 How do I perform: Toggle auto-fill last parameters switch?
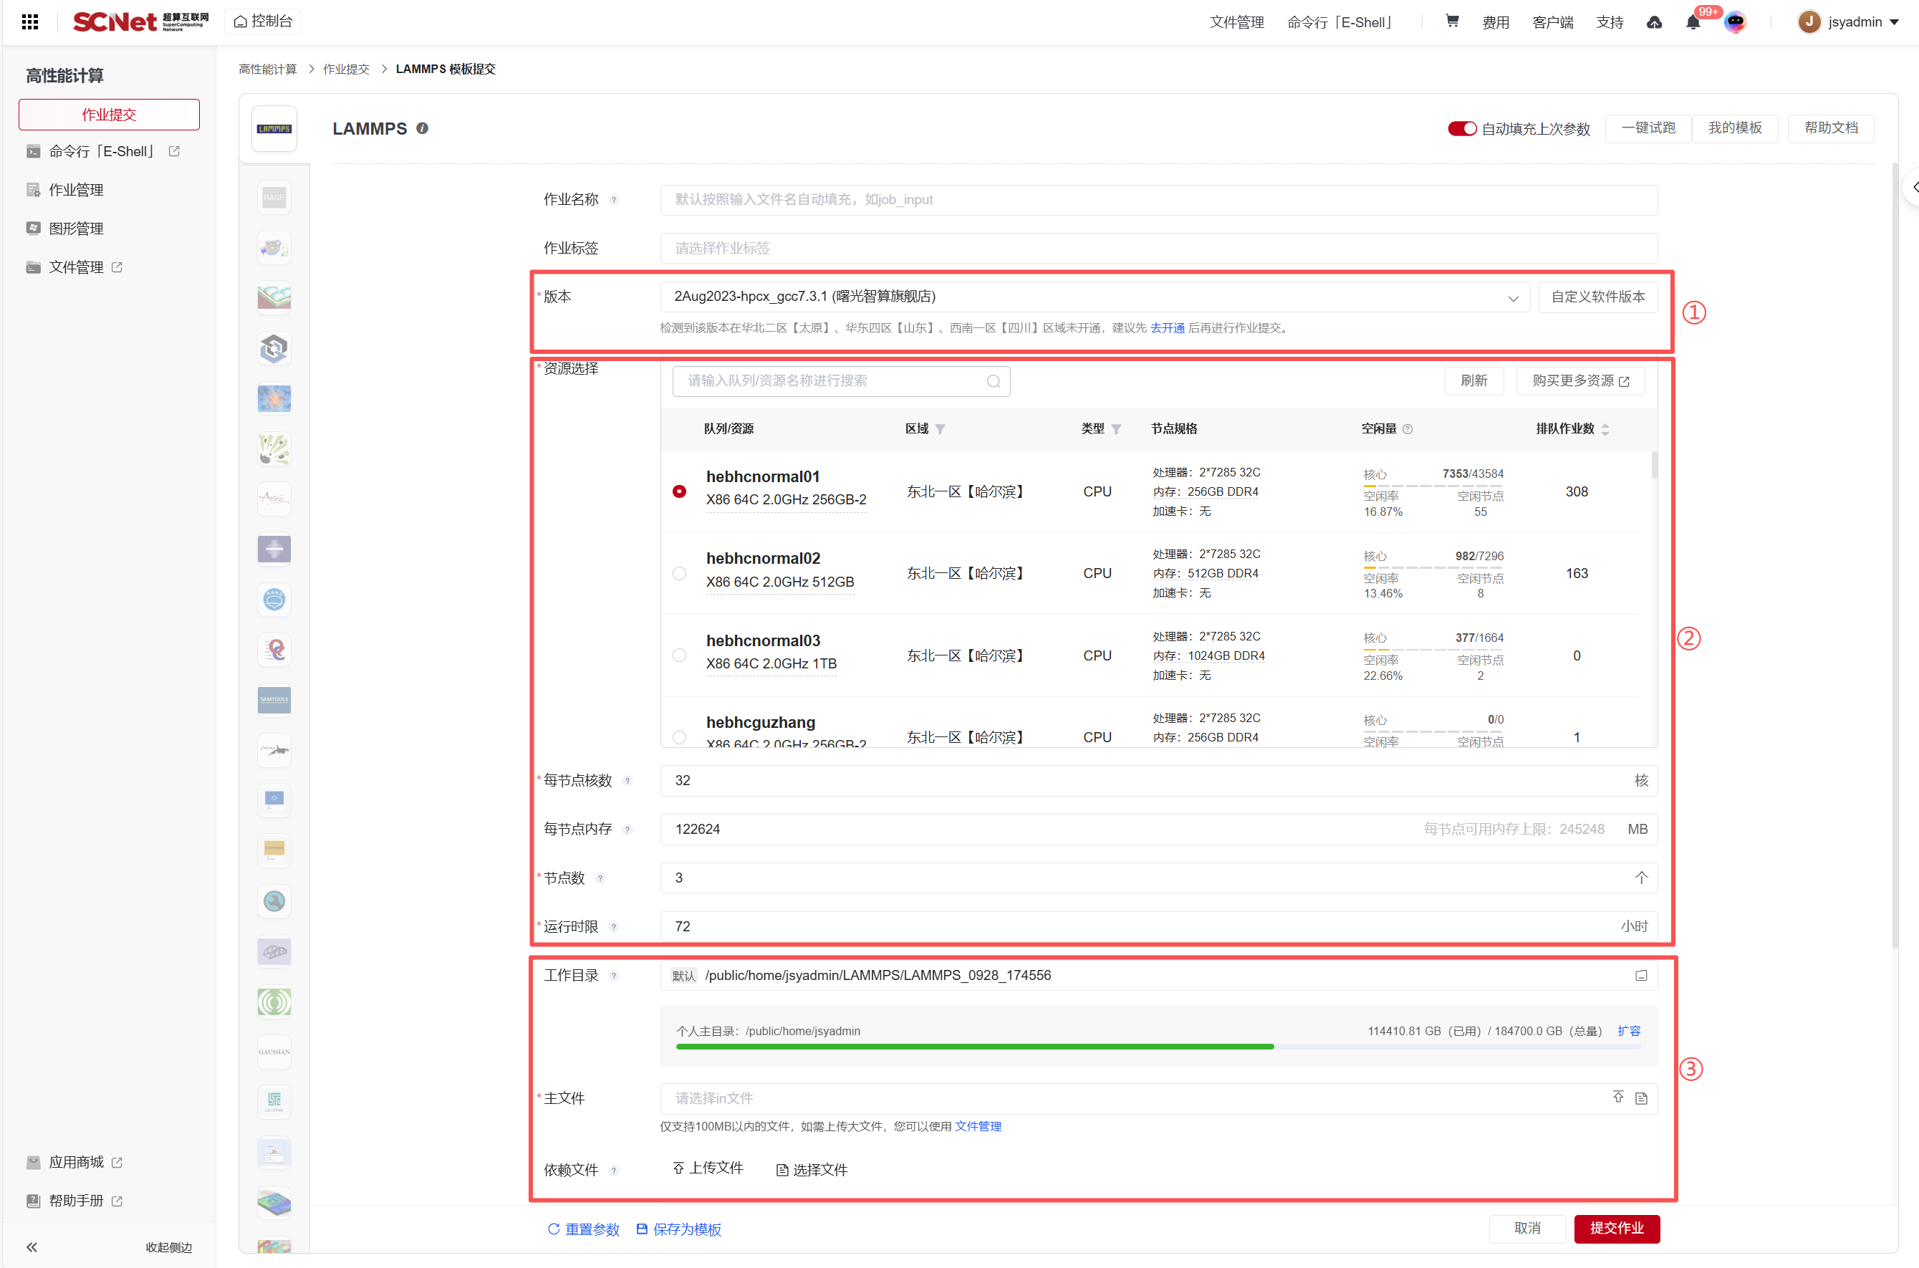pos(1461,128)
